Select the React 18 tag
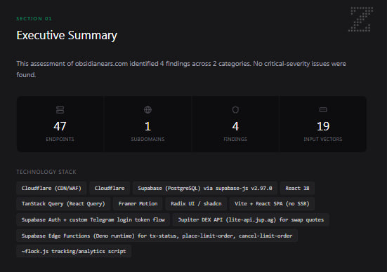The image size is (387, 272). 297,189
